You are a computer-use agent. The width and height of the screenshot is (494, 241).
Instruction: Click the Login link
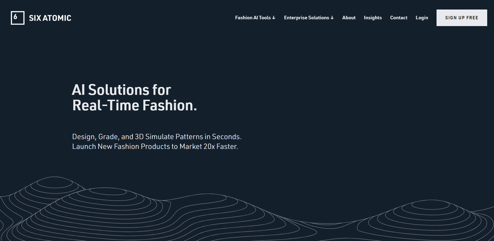[422, 18]
